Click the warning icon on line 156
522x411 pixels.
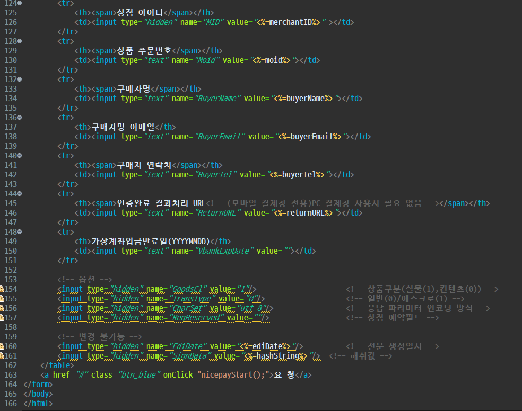pyautogui.click(x=2, y=308)
